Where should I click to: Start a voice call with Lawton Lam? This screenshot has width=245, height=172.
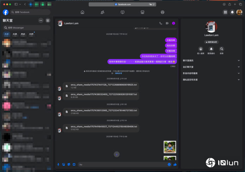point(161,23)
